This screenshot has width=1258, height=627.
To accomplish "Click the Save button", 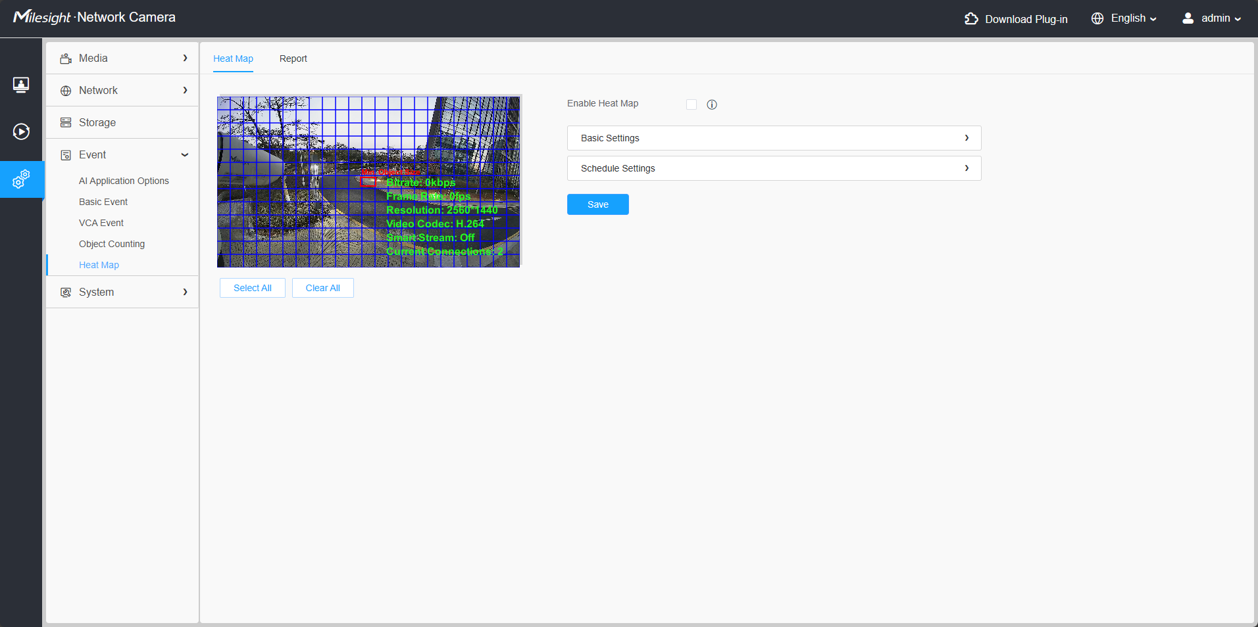I will 598,204.
